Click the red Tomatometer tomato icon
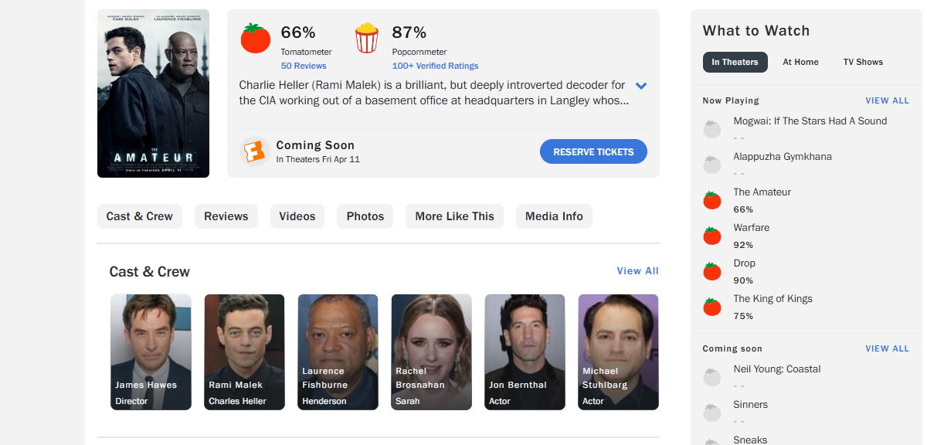Image resolution: width=927 pixels, height=445 pixels. point(256,39)
